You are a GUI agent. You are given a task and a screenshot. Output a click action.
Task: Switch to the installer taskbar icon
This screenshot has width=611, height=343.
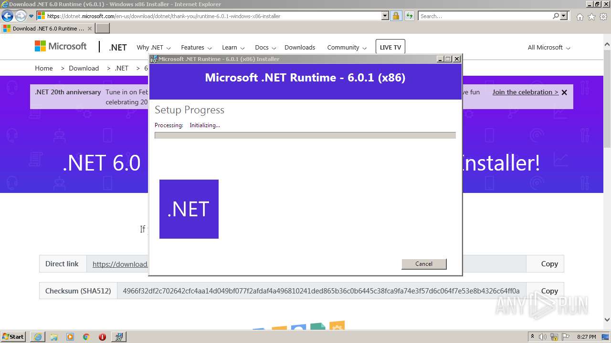coord(119,337)
